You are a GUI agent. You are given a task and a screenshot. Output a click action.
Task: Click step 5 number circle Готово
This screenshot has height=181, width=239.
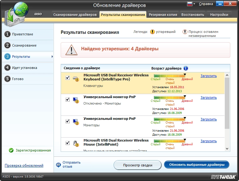coord(7,79)
